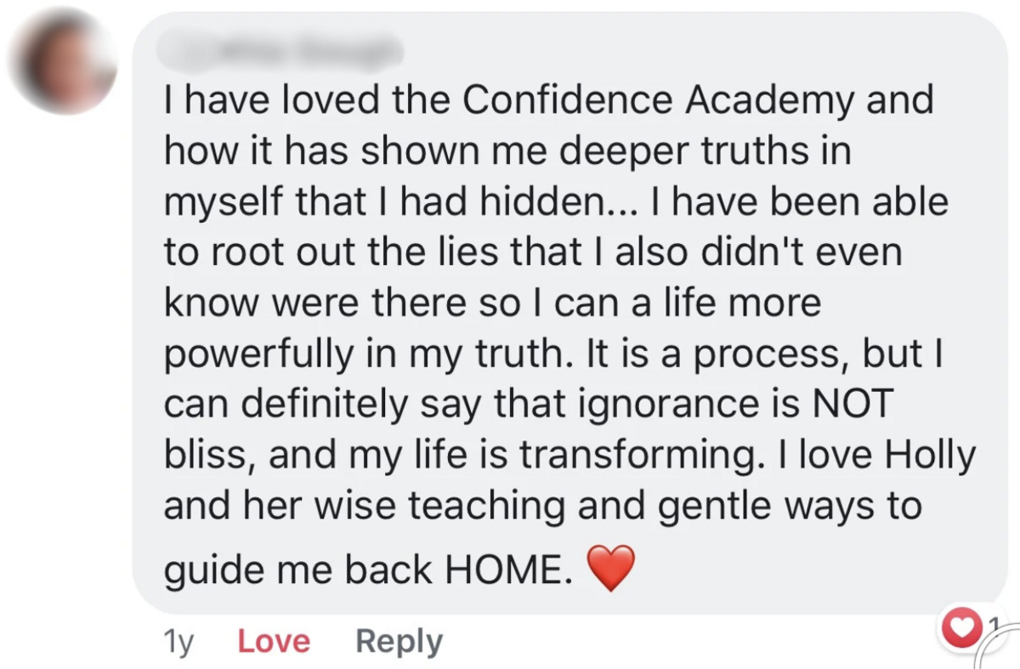Click the word process in the comment
The width and height of the screenshot is (1020, 669).
[762, 354]
